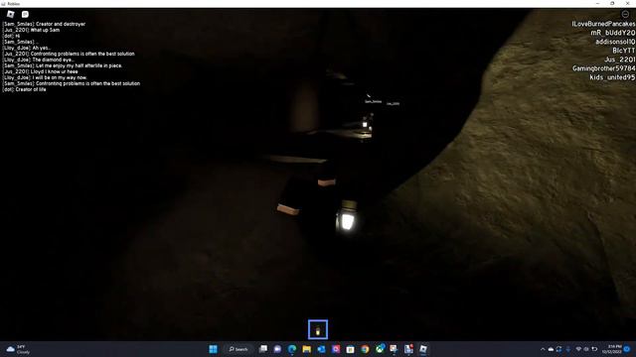Select player BlcYTT in the player list

pyautogui.click(x=623, y=51)
